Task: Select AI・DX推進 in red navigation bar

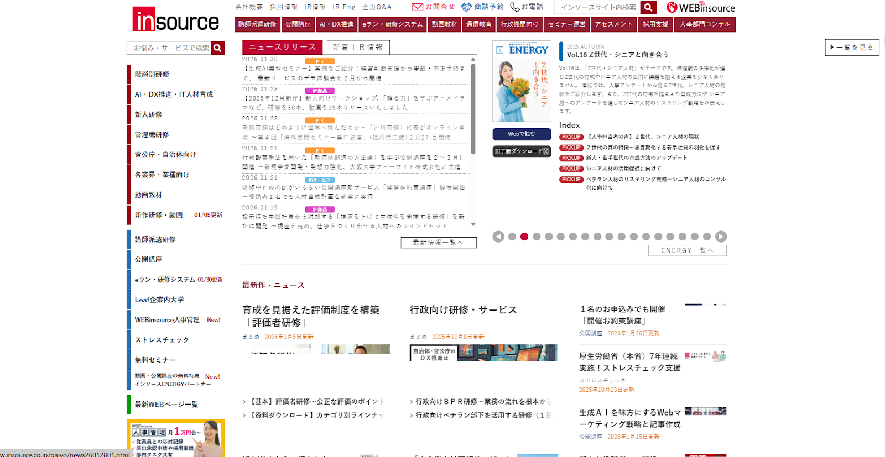Action: click(336, 24)
